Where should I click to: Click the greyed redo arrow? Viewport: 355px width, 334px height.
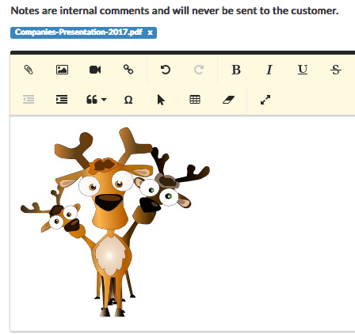point(199,70)
